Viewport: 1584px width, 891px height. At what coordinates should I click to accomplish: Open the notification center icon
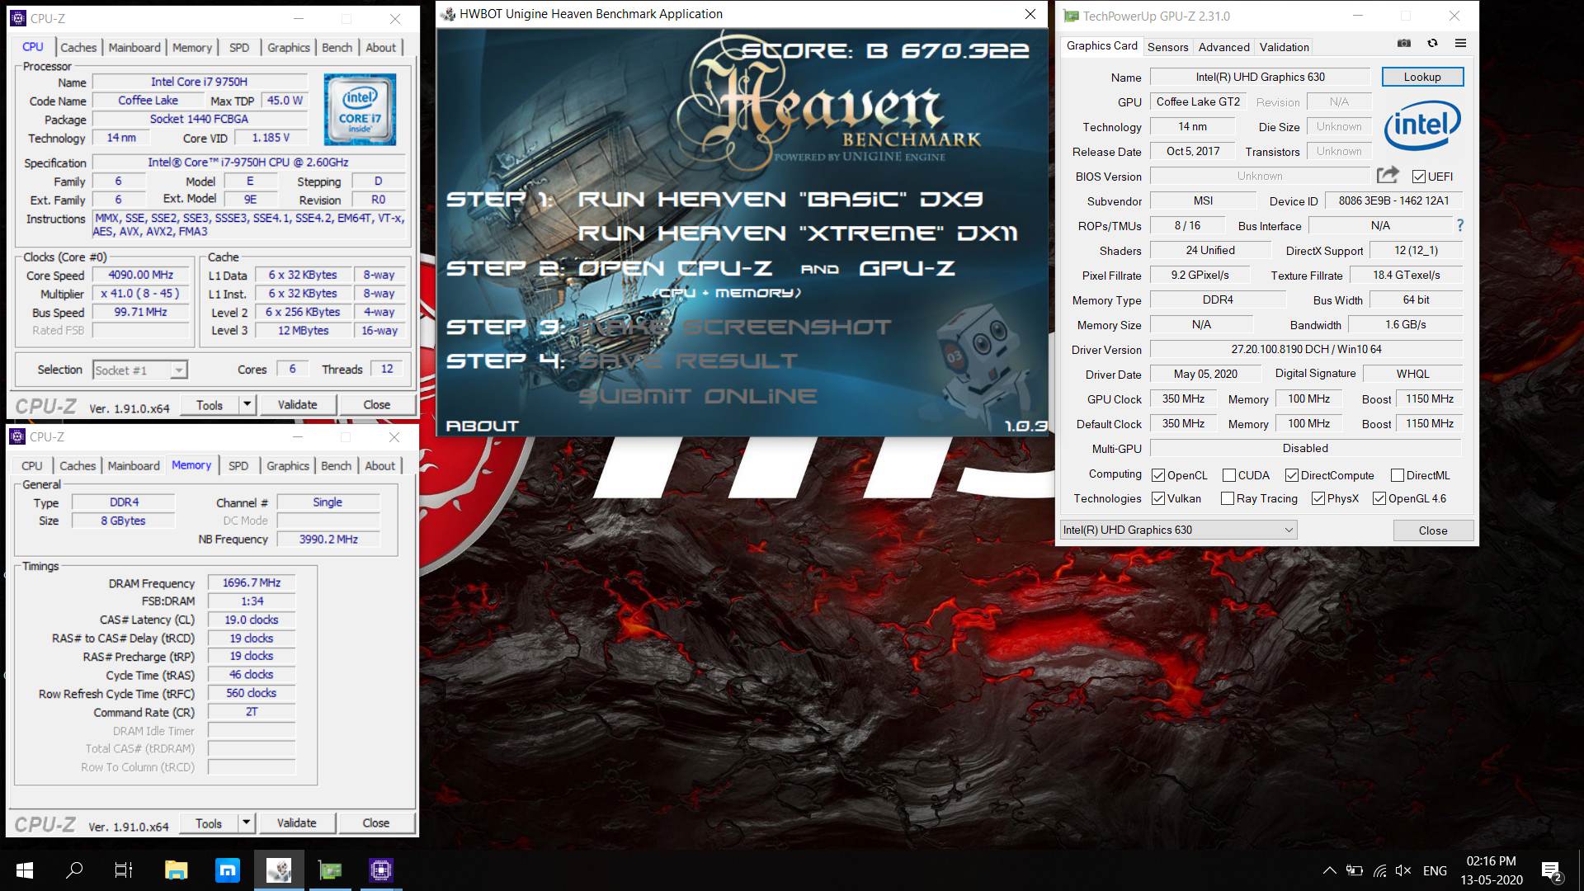coord(1551,871)
